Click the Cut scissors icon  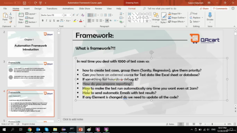click(11, 14)
